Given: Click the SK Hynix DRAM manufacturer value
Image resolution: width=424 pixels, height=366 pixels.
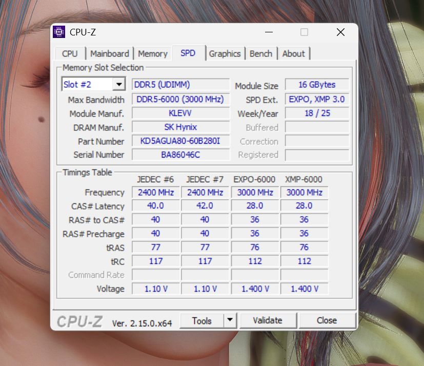Looking at the screenshot, I should point(180,127).
